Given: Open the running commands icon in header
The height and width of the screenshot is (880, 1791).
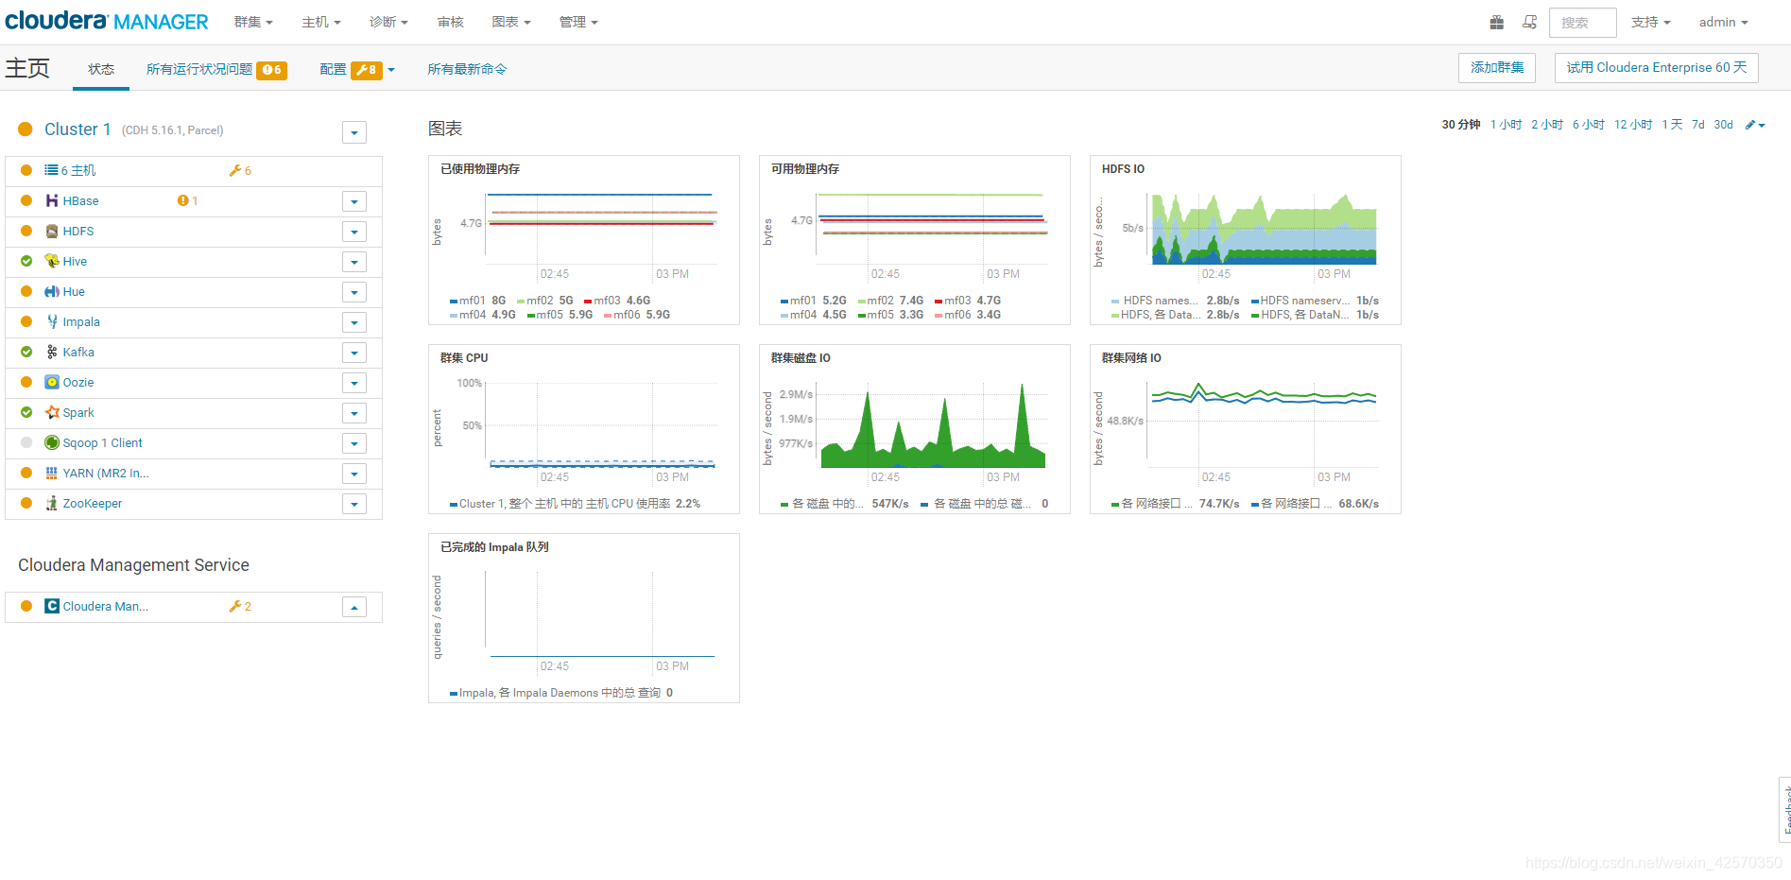Looking at the screenshot, I should pos(1529,23).
